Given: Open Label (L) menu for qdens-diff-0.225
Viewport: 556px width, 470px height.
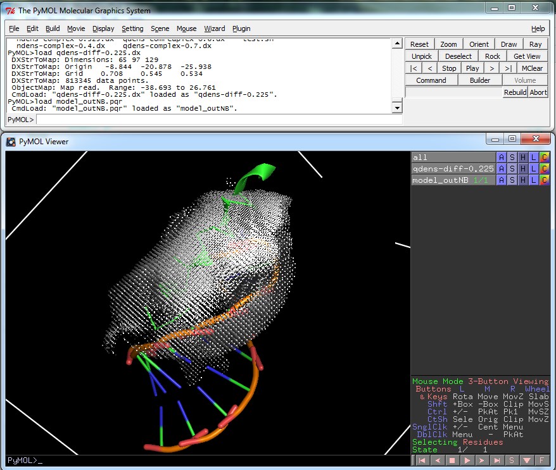Looking at the screenshot, I should [x=533, y=169].
